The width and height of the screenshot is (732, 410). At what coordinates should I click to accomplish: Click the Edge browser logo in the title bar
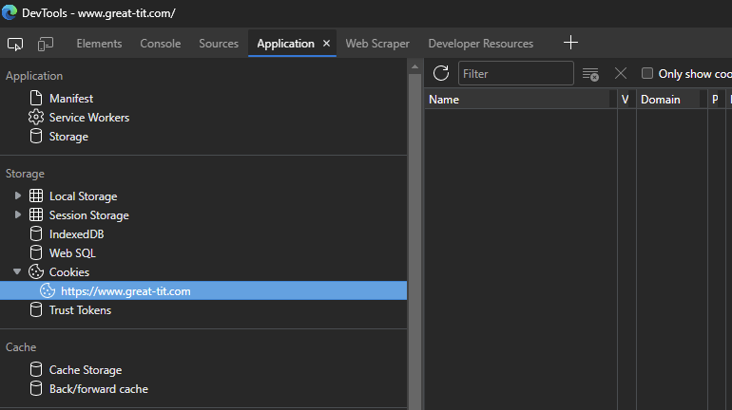tap(10, 12)
